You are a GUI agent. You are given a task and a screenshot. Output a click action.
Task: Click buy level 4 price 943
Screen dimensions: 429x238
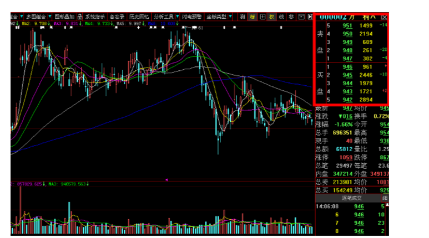(x=347, y=91)
